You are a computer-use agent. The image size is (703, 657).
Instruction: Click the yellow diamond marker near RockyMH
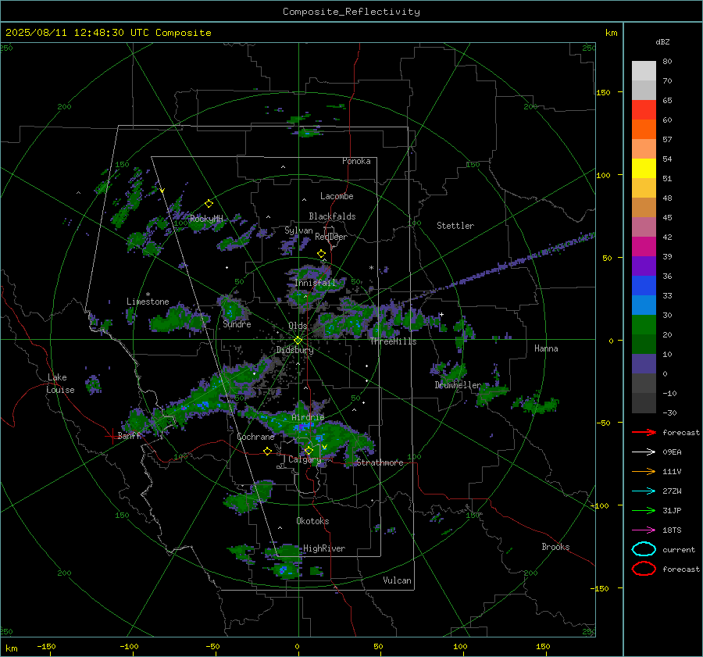point(209,204)
